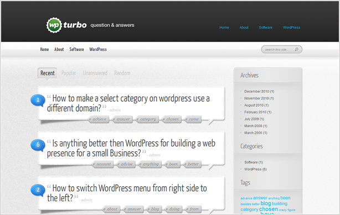
Task: Click the 'been' tag label
Action: click(173, 164)
